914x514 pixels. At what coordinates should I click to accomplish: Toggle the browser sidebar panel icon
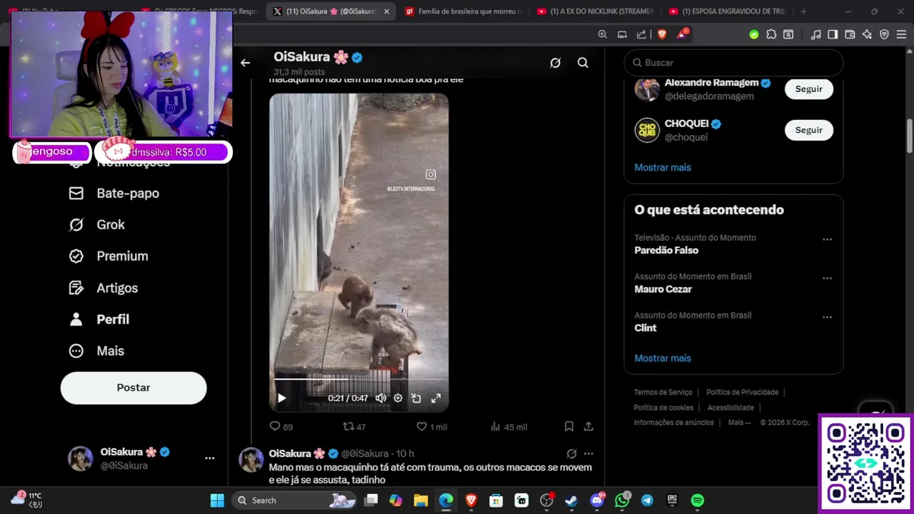pos(833,34)
